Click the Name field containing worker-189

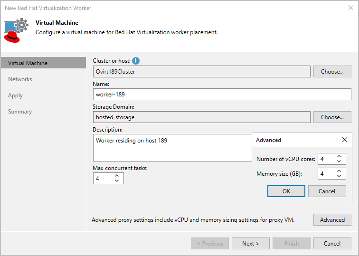click(x=222, y=95)
